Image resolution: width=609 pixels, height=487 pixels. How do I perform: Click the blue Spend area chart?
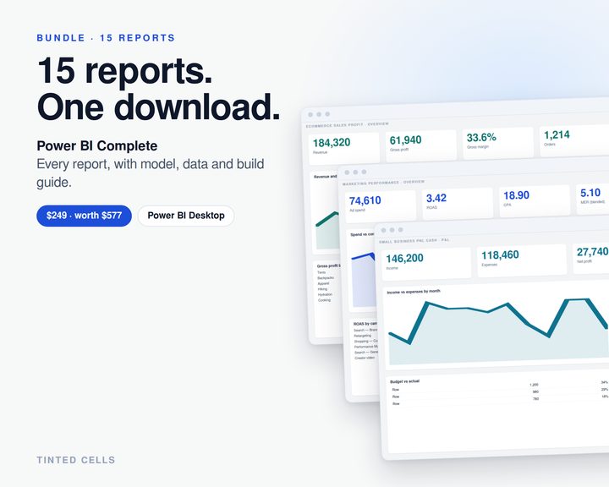tap(363, 280)
